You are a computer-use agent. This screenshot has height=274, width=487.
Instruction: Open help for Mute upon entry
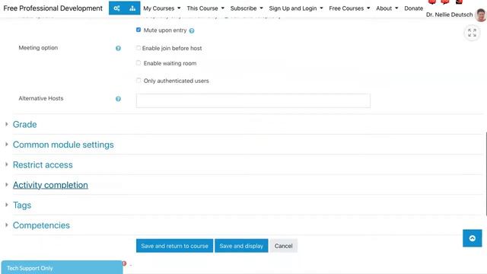(192, 30)
